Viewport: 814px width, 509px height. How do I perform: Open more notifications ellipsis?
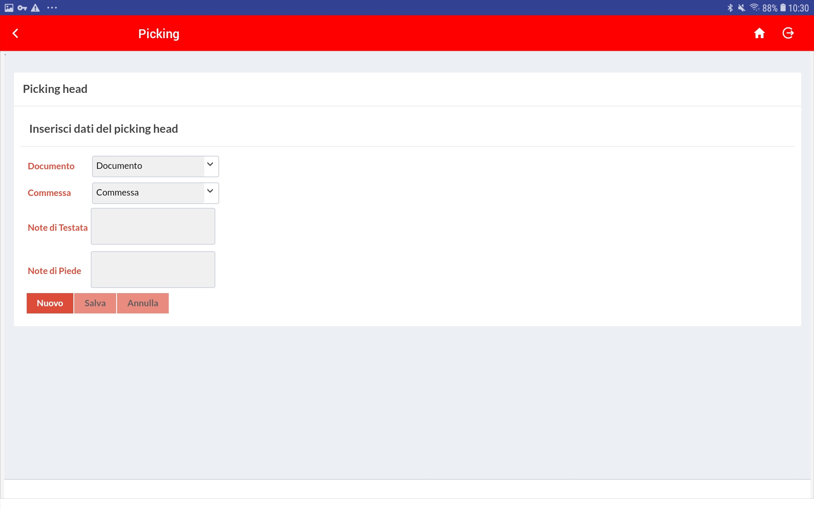(52, 8)
